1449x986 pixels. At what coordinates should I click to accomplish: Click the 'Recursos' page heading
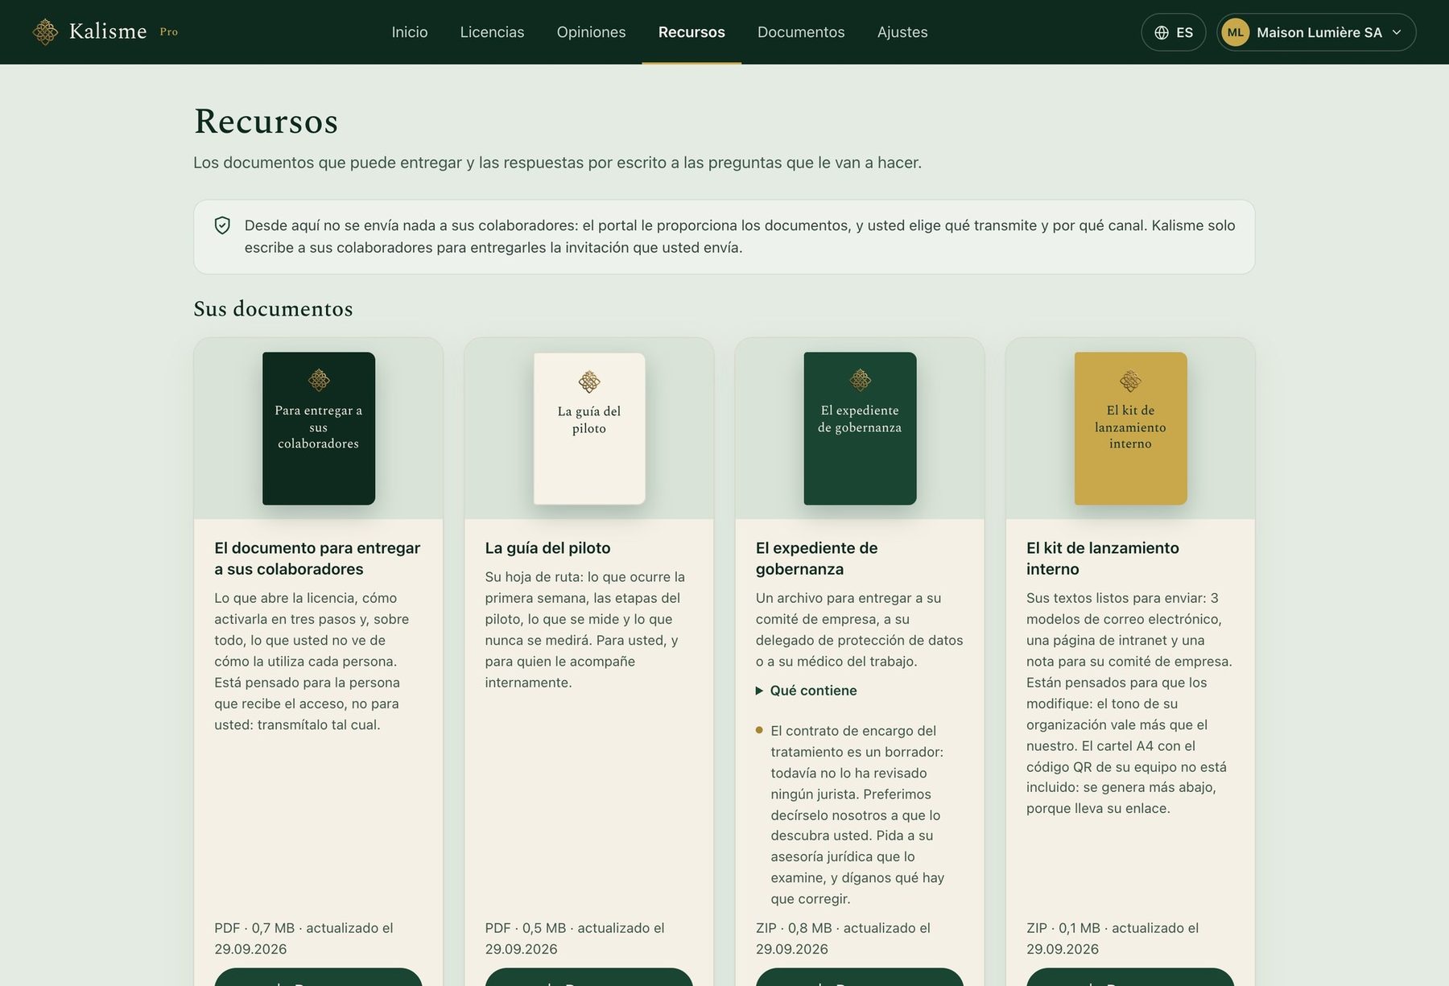(x=266, y=122)
